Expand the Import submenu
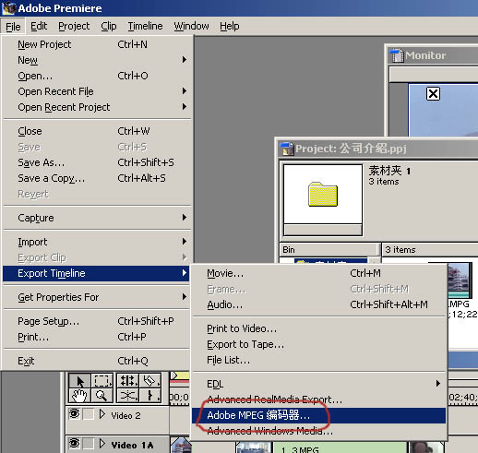 tap(185, 242)
